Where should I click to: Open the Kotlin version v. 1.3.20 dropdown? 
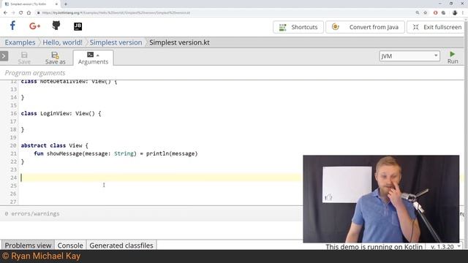445,247
